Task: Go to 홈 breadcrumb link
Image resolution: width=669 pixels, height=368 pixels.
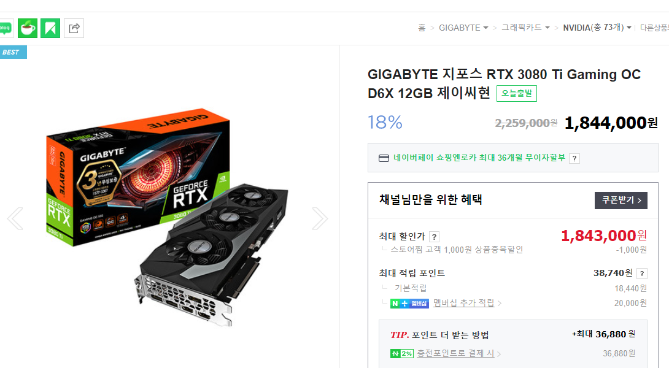Action: point(422,28)
